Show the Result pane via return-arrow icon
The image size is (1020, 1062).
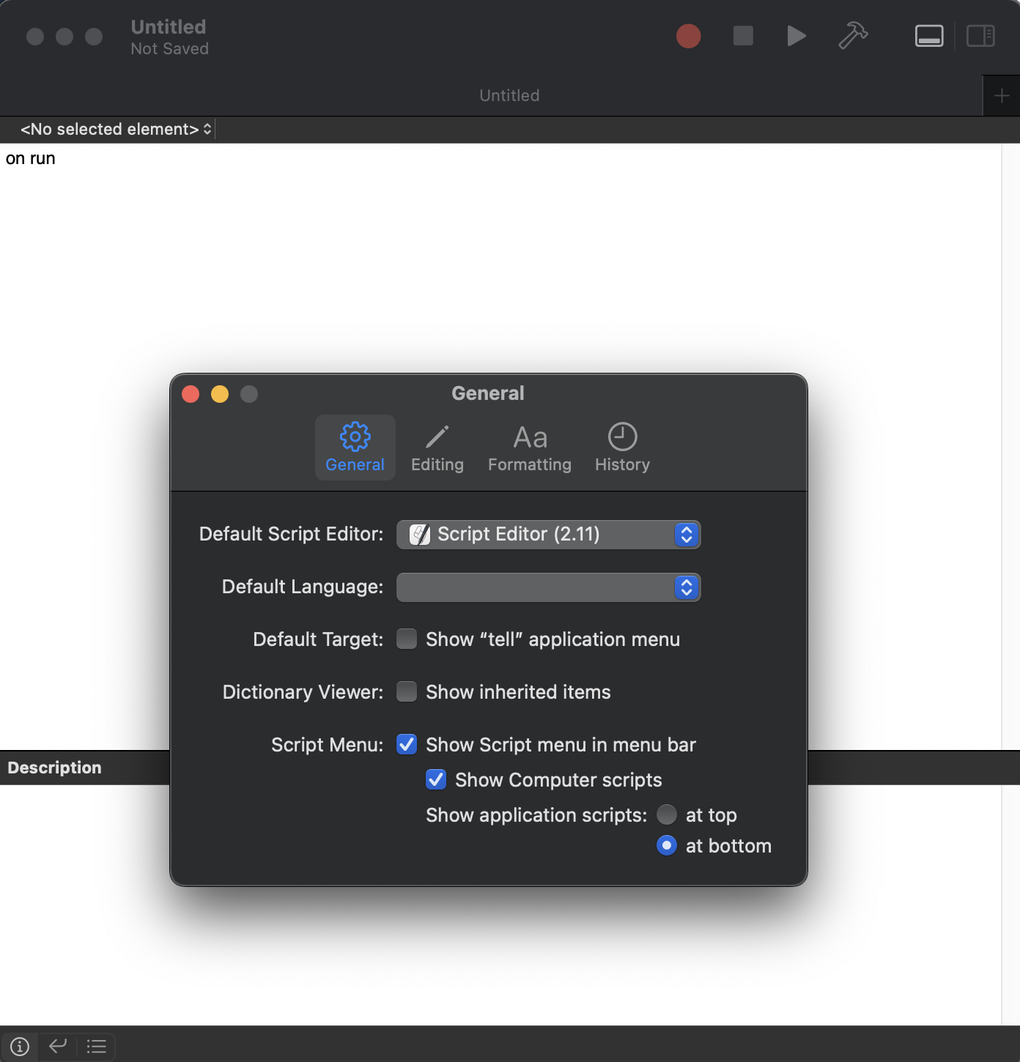(x=58, y=1046)
